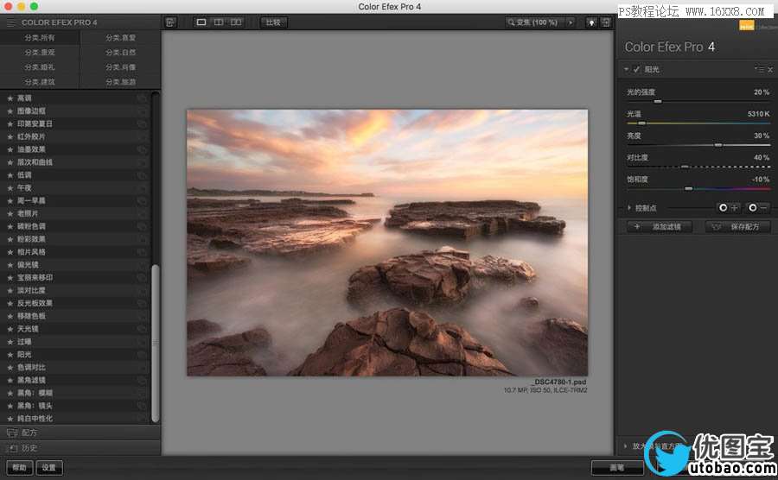This screenshot has height=480, width=778.
Task: Click the arrow next to zoom 100 %
Action: click(x=571, y=22)
